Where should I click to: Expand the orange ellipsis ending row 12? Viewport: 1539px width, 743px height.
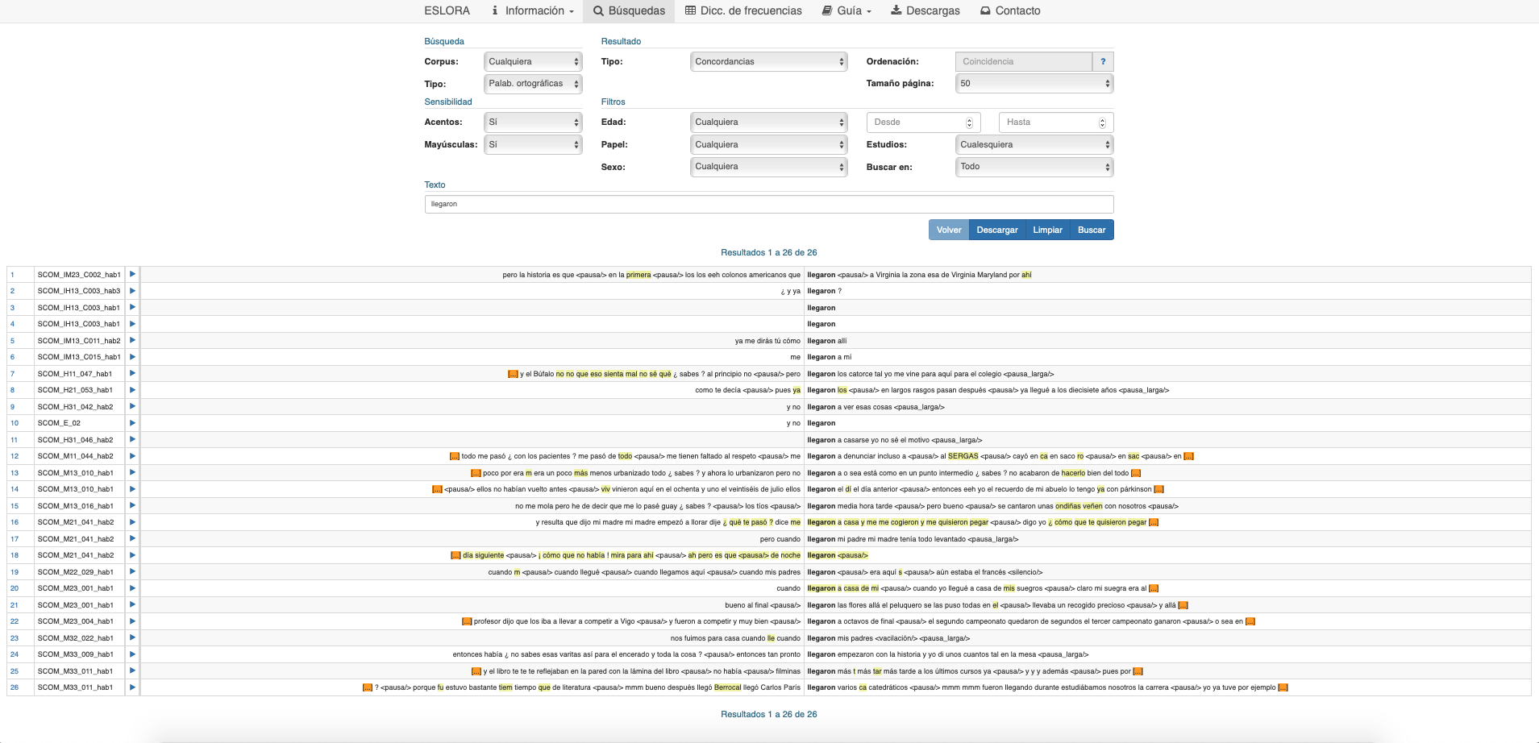pyautogui.click(x=1188, y=457)
